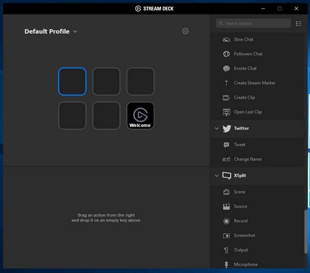Image resolution: width=310 pixels, height=273 pixels.
Task: Collapse the Twitter actions category
Action: [216, 128]
